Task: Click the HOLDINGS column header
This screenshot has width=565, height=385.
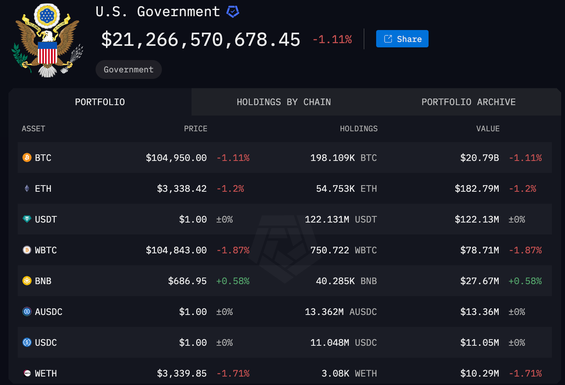Action: click(x=359, y=129)
